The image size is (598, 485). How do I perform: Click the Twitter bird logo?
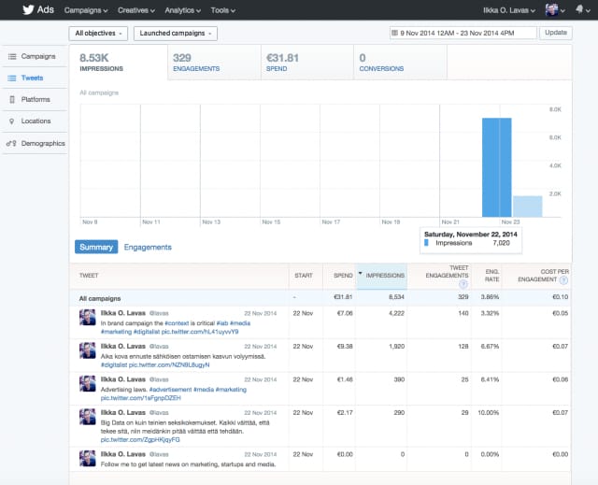coord(25,9)
